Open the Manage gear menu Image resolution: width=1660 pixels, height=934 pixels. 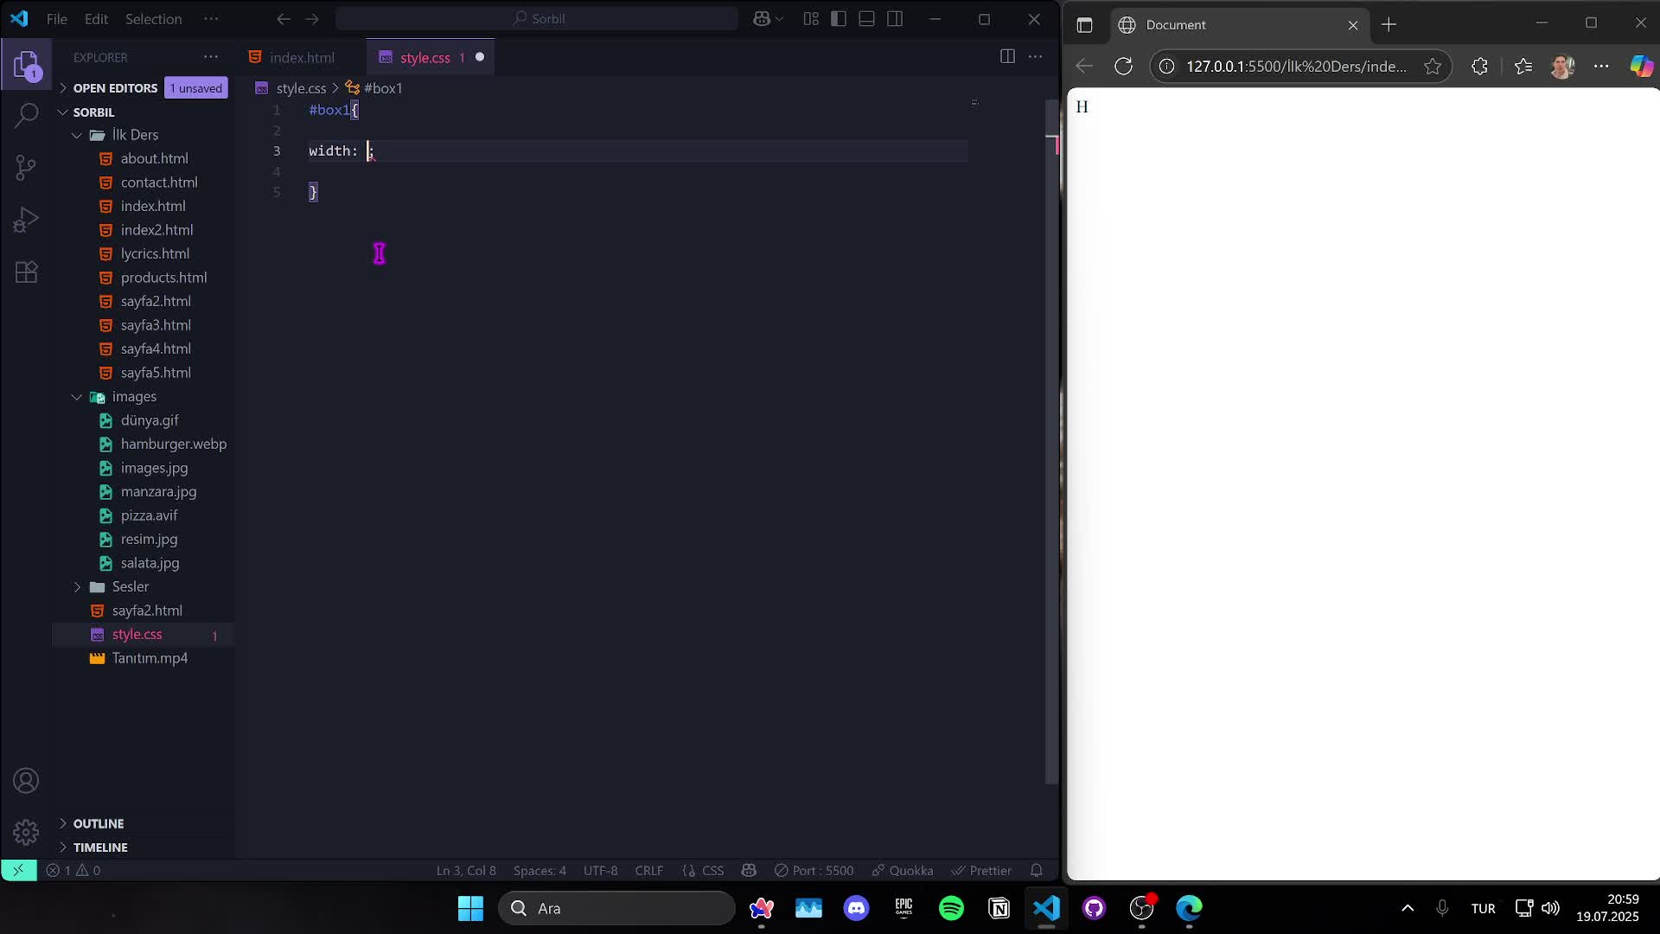tap(26, 832)
